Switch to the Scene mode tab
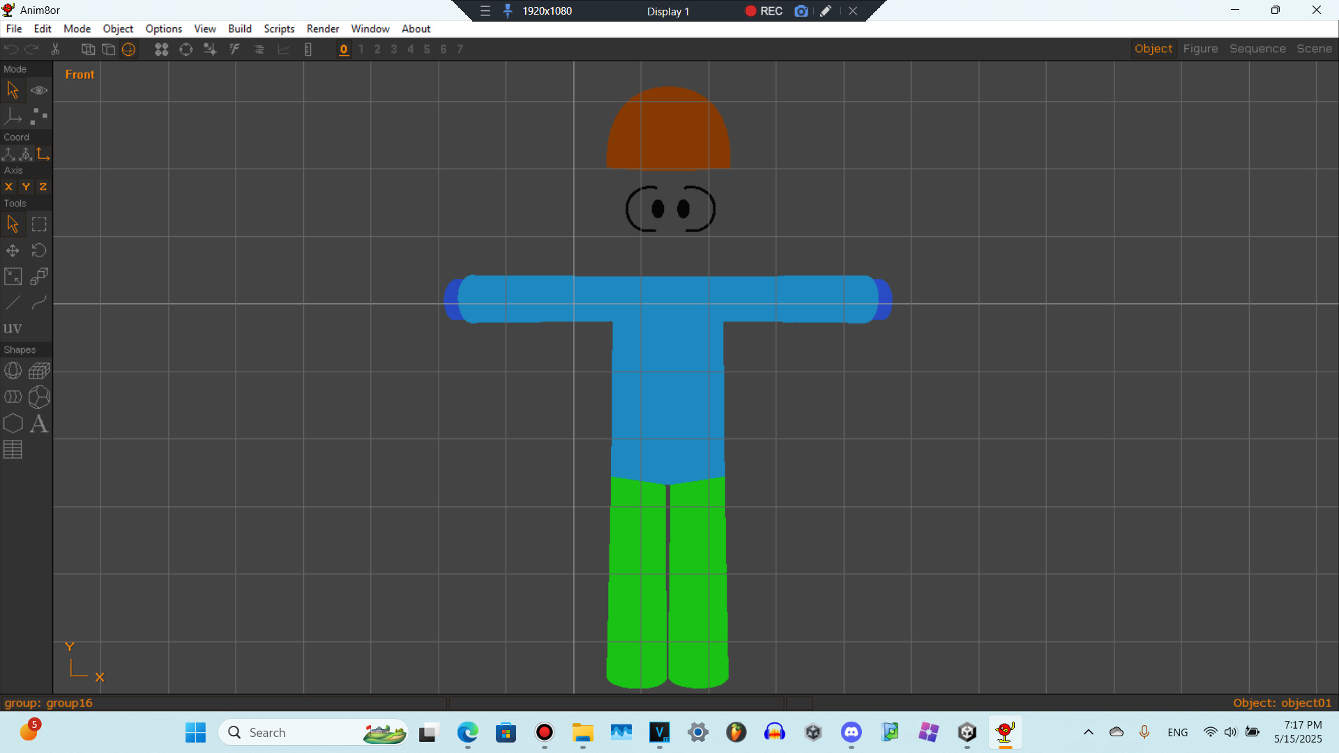 point(1314,49)
